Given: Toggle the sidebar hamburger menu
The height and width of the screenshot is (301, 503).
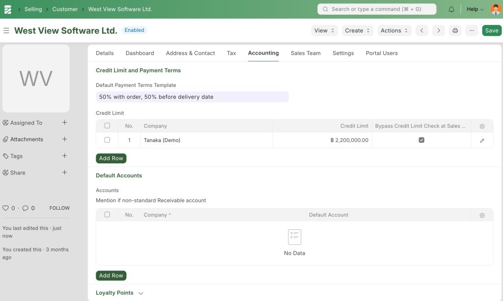Looking at the screenshot, I should [6, 30].
